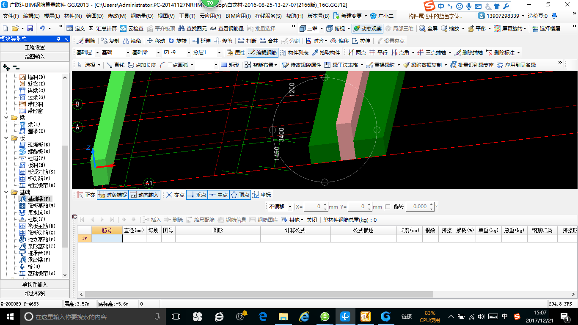Activate the 旋转 rotate tool

pyautogui.click(x=177, y=41)
